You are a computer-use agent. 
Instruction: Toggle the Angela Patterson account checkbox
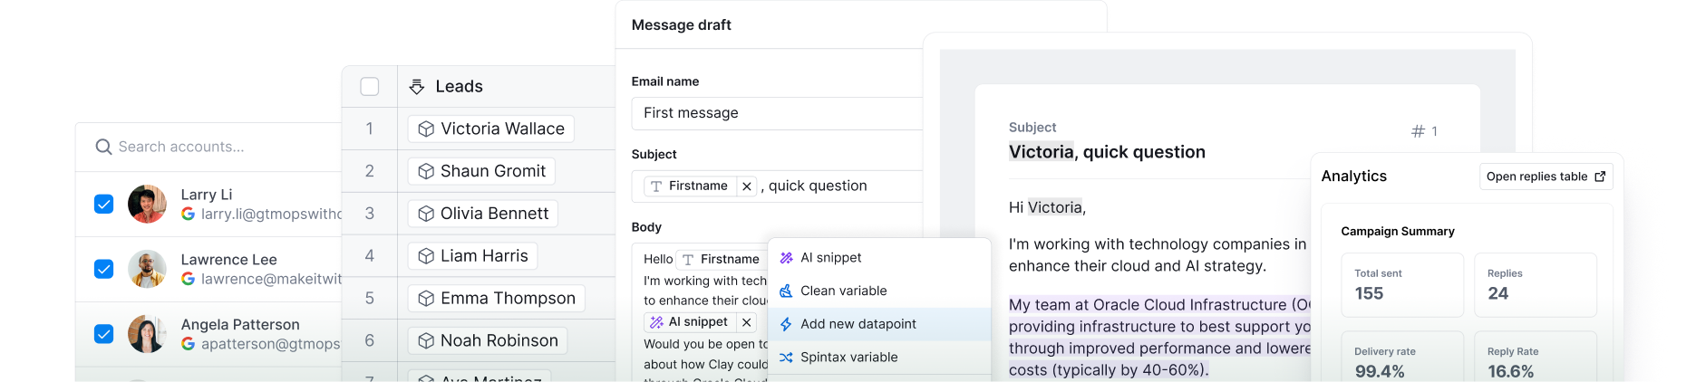click(104, 334)
